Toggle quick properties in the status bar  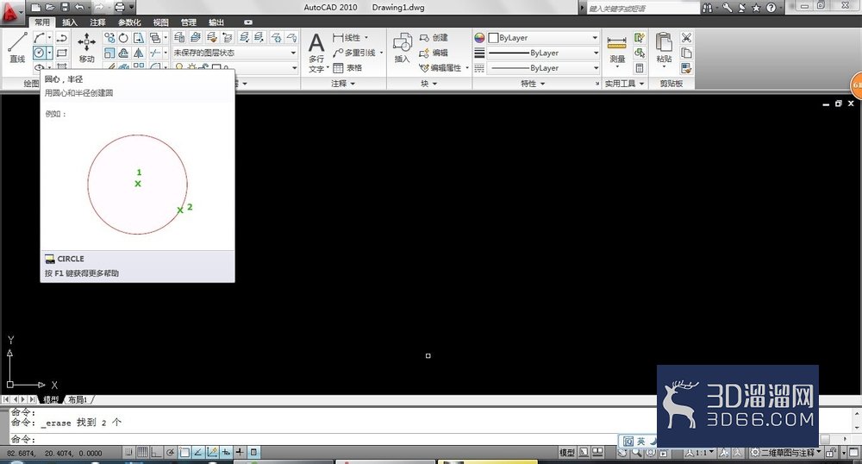click(x=253, y=453)
